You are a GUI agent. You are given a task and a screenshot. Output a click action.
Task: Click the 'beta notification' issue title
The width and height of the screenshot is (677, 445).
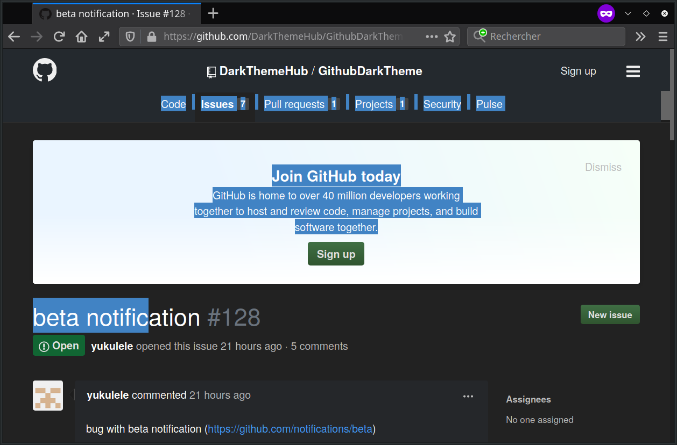point(117,318)
